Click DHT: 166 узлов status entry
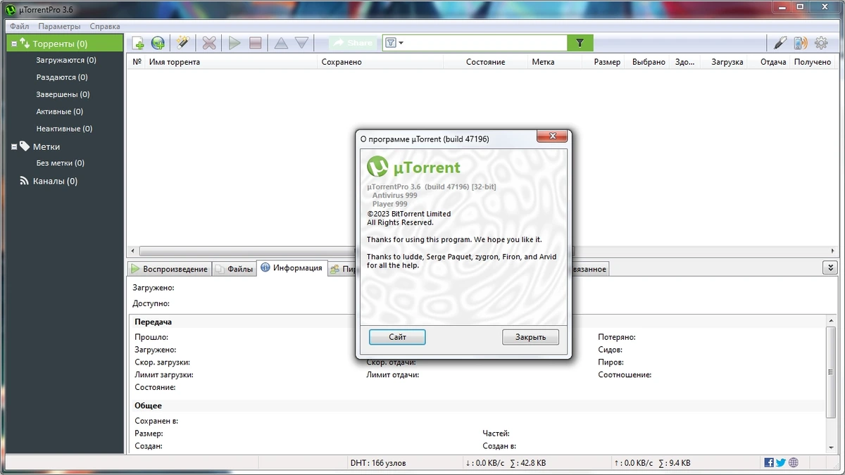Image resolution: width=845 pixels, height=475 pixels. pyautogui.click(x=377, y=463)
